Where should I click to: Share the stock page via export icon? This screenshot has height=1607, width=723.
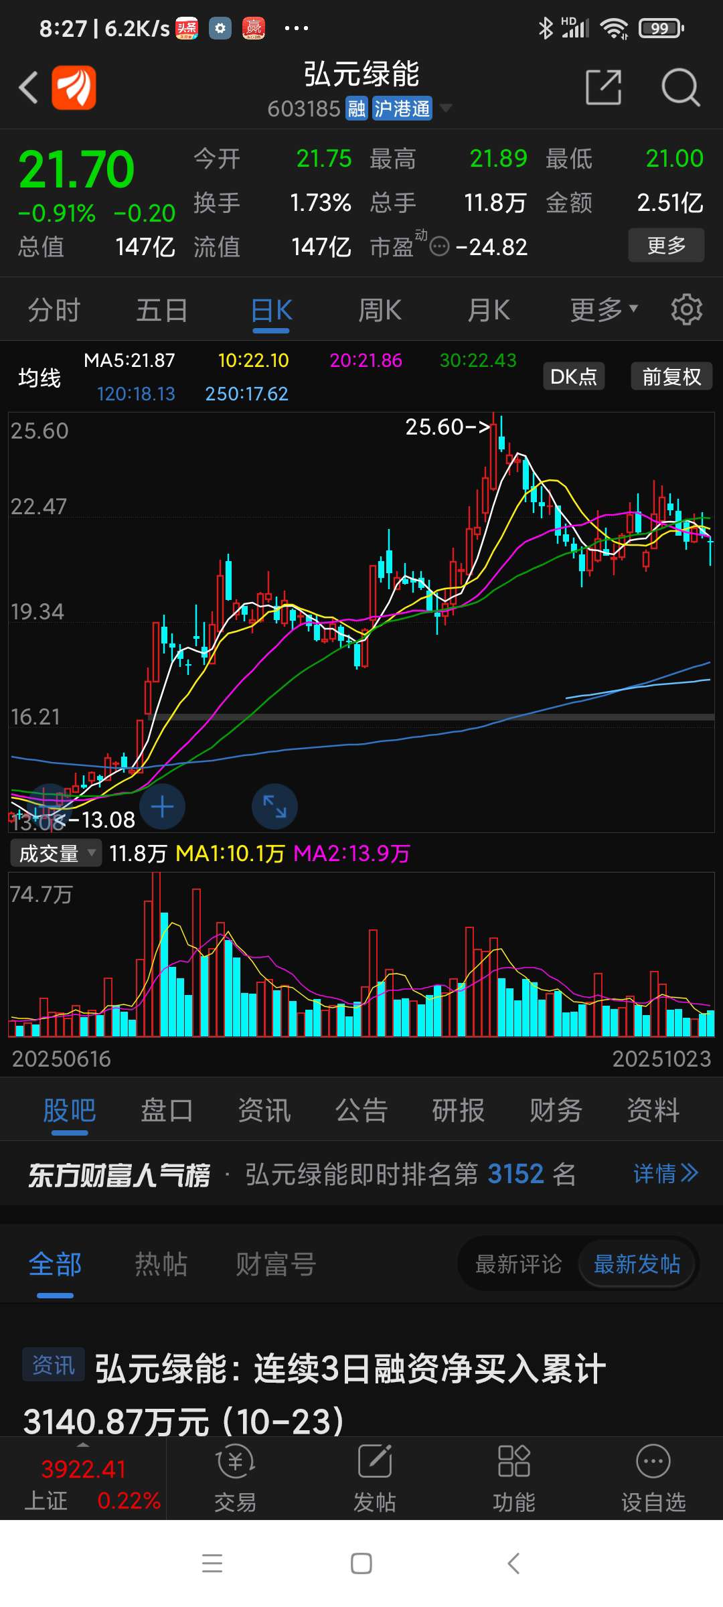pos(603,87)
